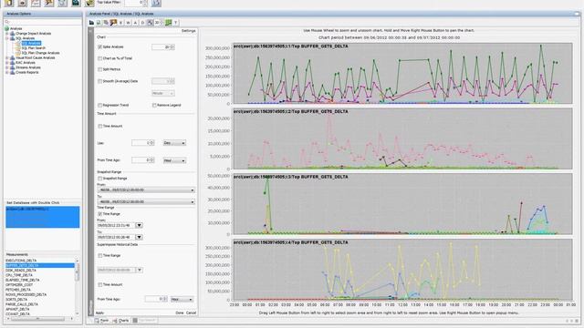Toggle Time Range checkbox under Time Range section
This screenshot has width=584, height=328.
click(99, 214)
